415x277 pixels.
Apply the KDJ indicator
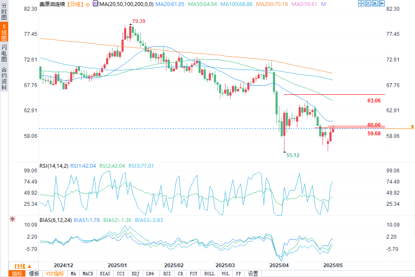tap(135, 274)
